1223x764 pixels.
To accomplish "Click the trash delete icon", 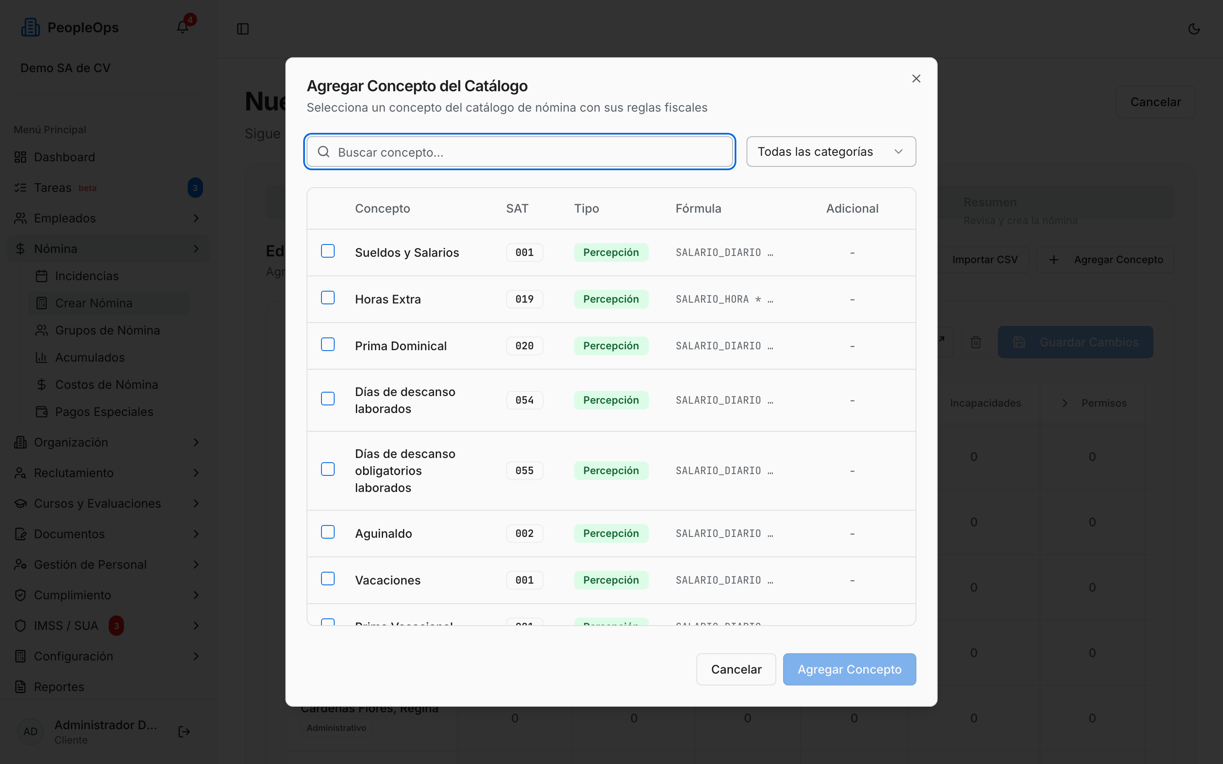I will tap(975, 342).
